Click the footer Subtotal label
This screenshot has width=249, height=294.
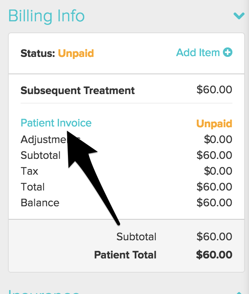136,237
